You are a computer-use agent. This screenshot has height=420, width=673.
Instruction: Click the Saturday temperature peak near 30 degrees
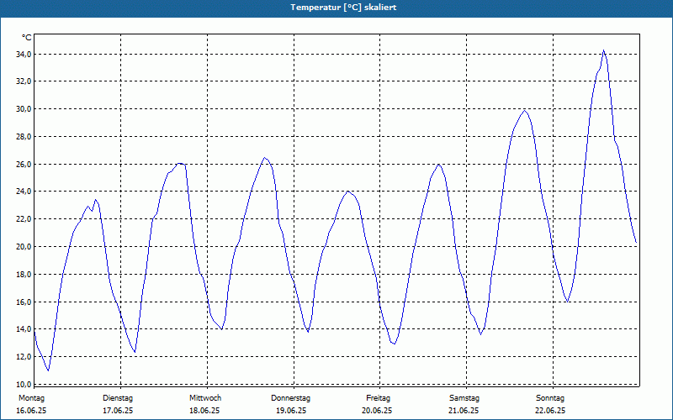point(524,111)
